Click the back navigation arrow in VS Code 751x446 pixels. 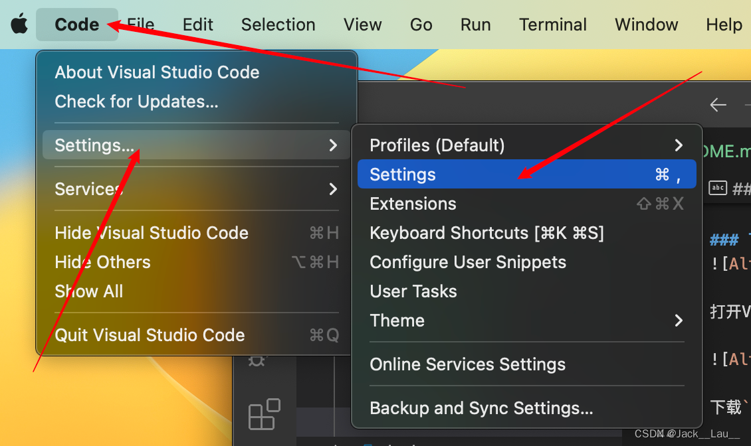[x=718, y=104]
